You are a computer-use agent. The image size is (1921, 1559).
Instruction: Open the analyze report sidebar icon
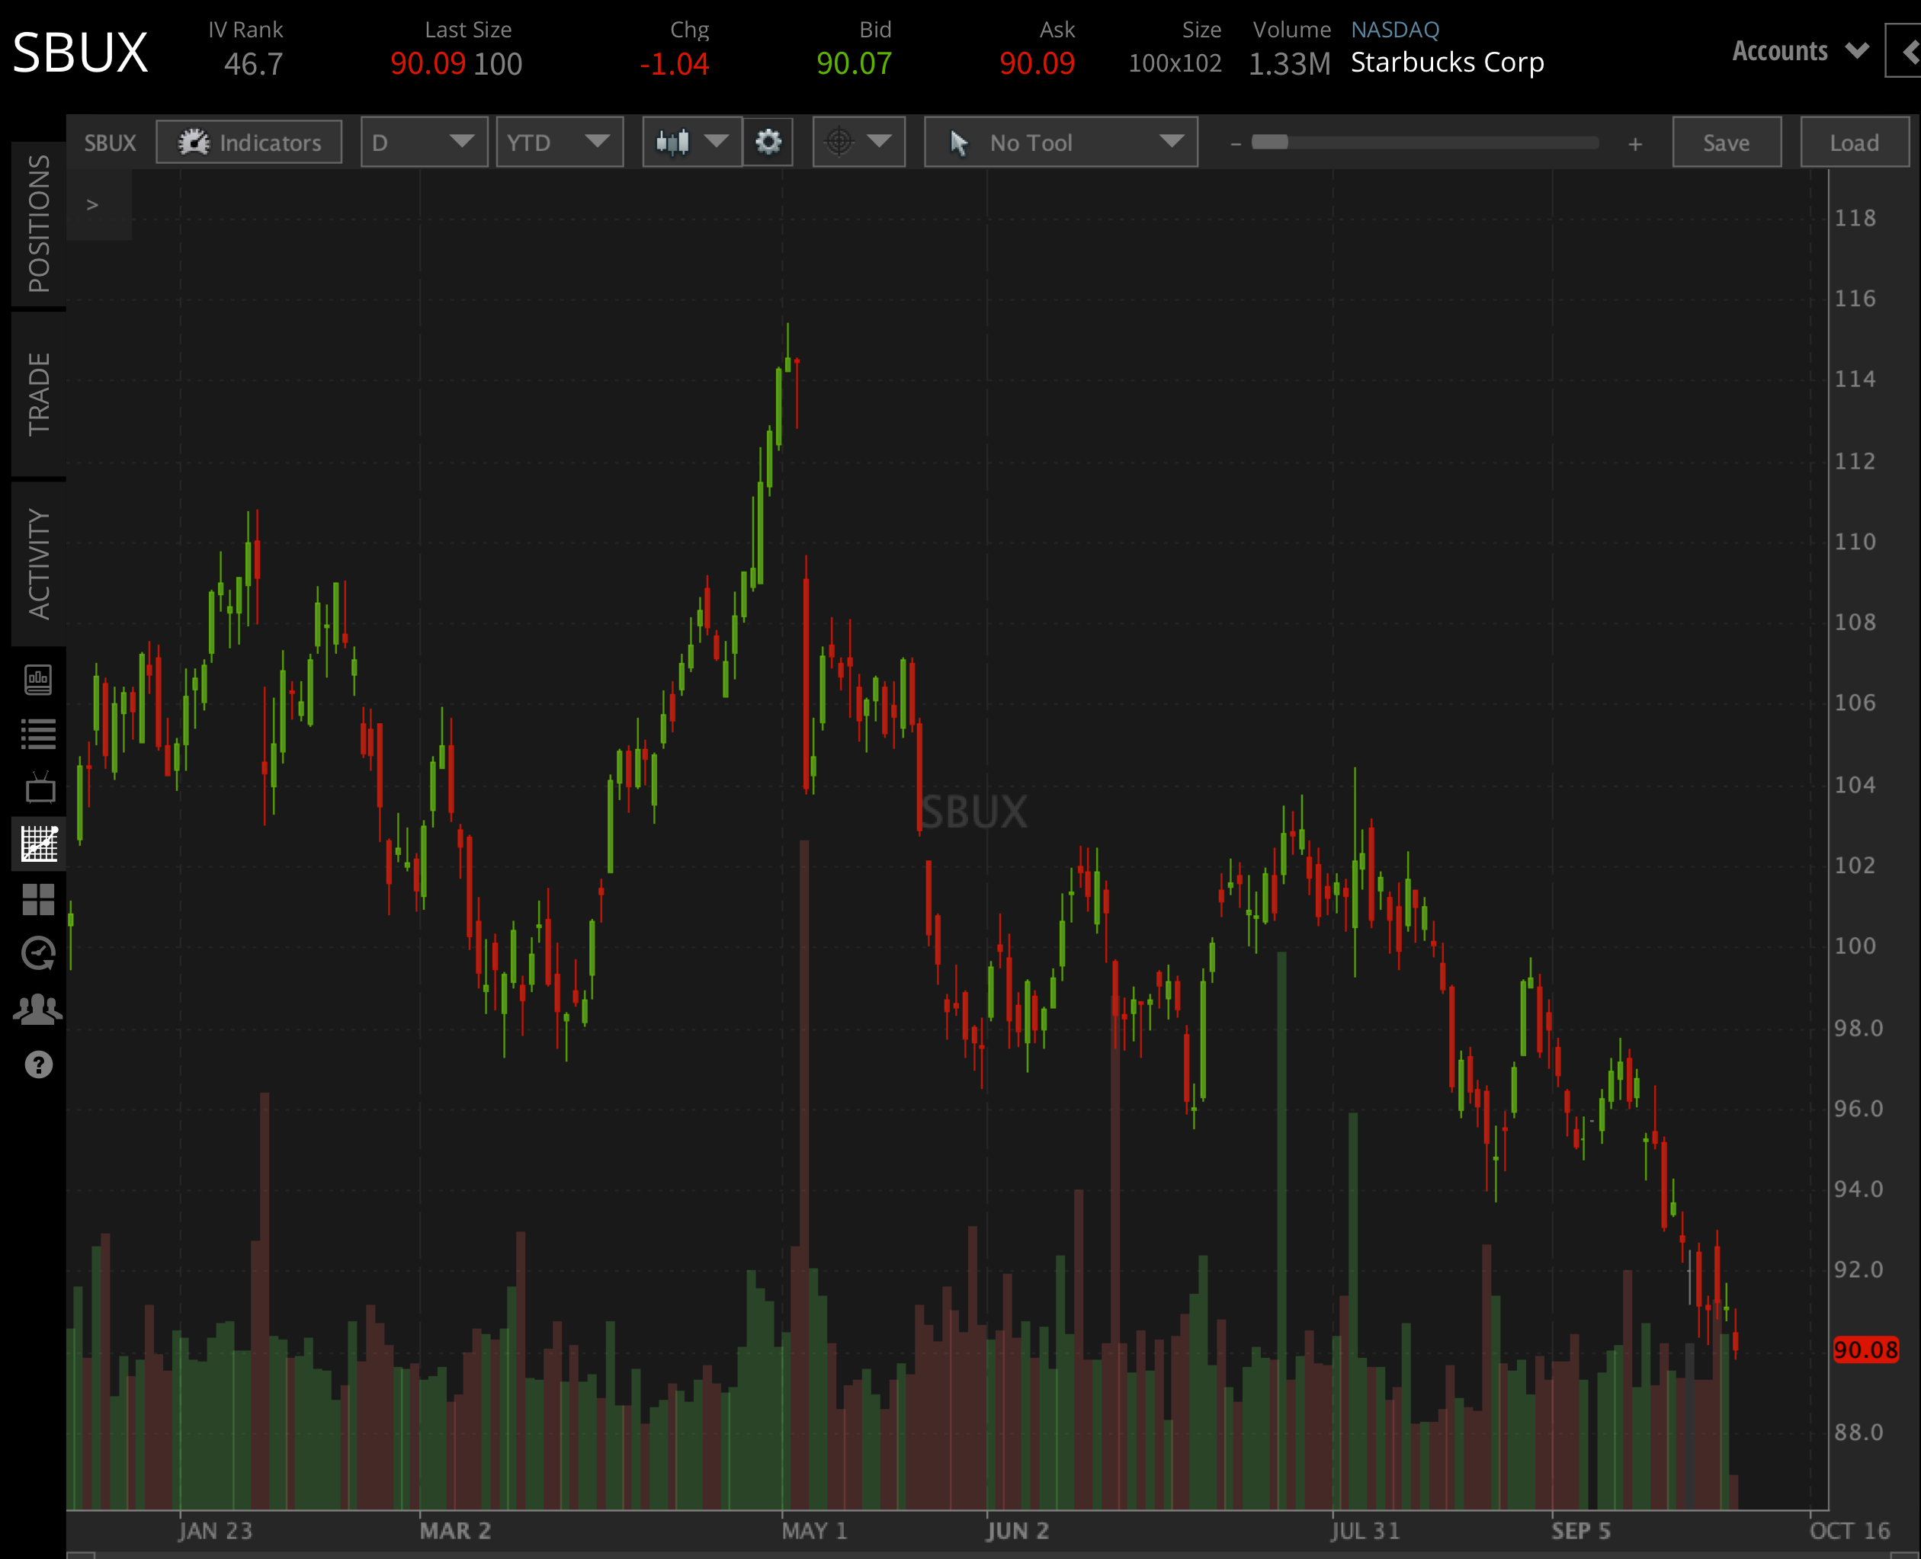tap(40, 680)
